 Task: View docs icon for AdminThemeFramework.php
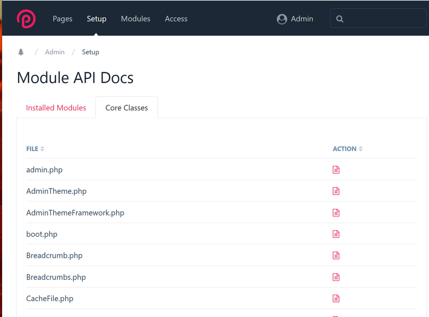point(336,213)
